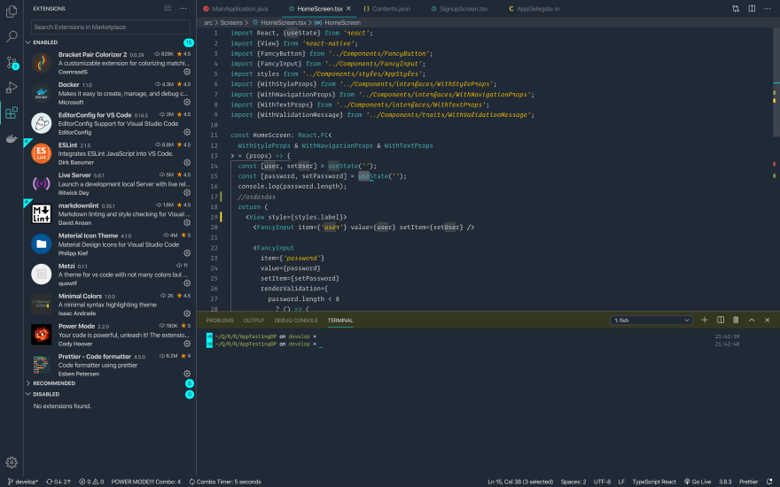Select the TERMINAL panel tab
Viewport: 780px width, 487px height.
340,320
